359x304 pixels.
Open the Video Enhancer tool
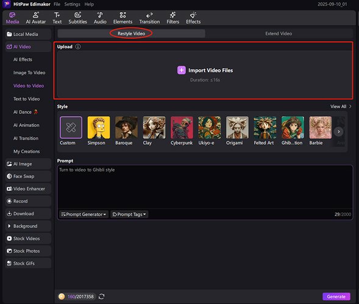point(28,189)
